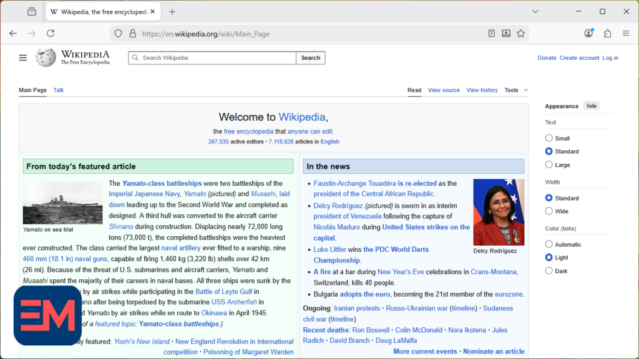639x359 pixels.
Task: Open the tracking protection shield icon
Action: (118, 34)
